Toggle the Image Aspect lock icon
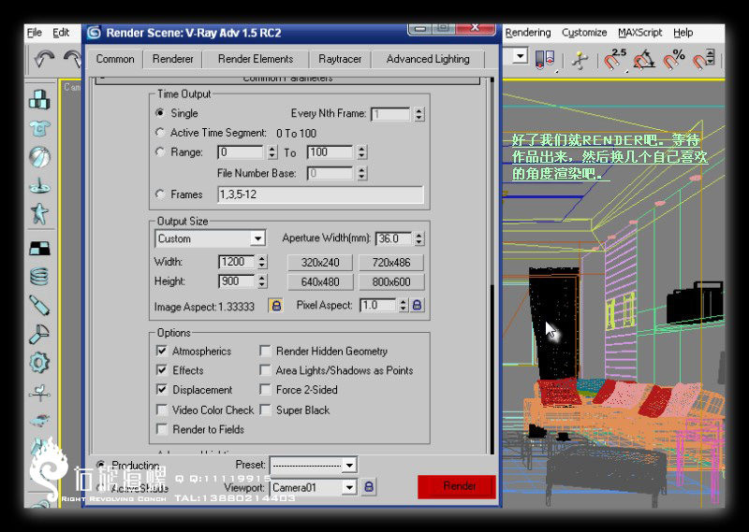Image resolution: width=749 pixels, height=532 pixels. (275, 306)
